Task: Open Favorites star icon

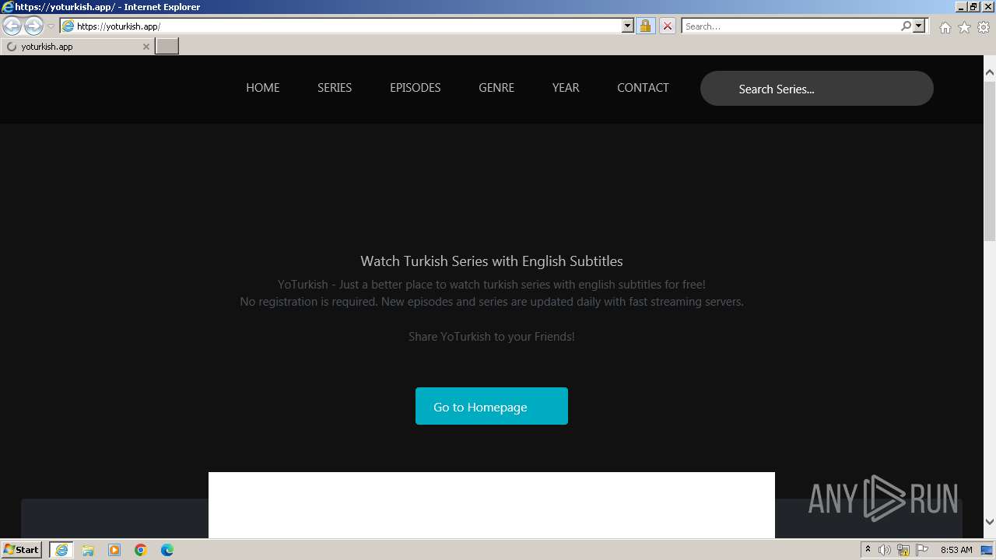Action: tap(964, 27)
